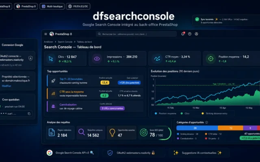Click the Cron quotidien sidebar heading

pyautogui.click(x=11, y=100)
